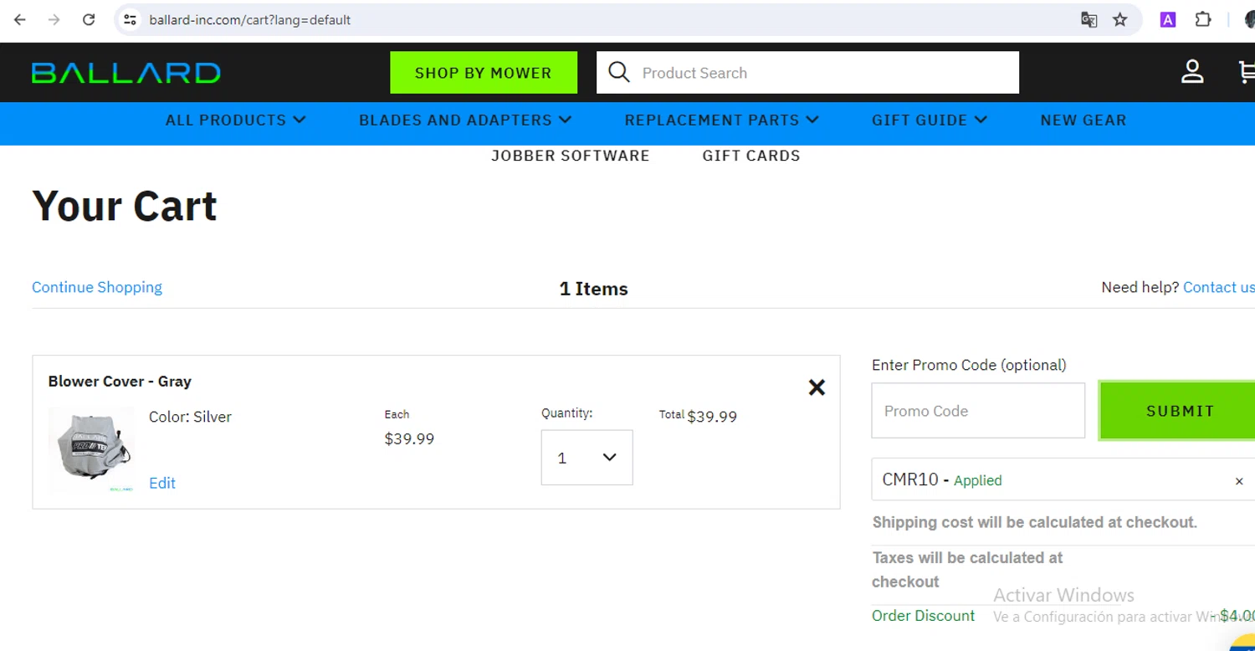Expand the All Products menu

[235, 120]
